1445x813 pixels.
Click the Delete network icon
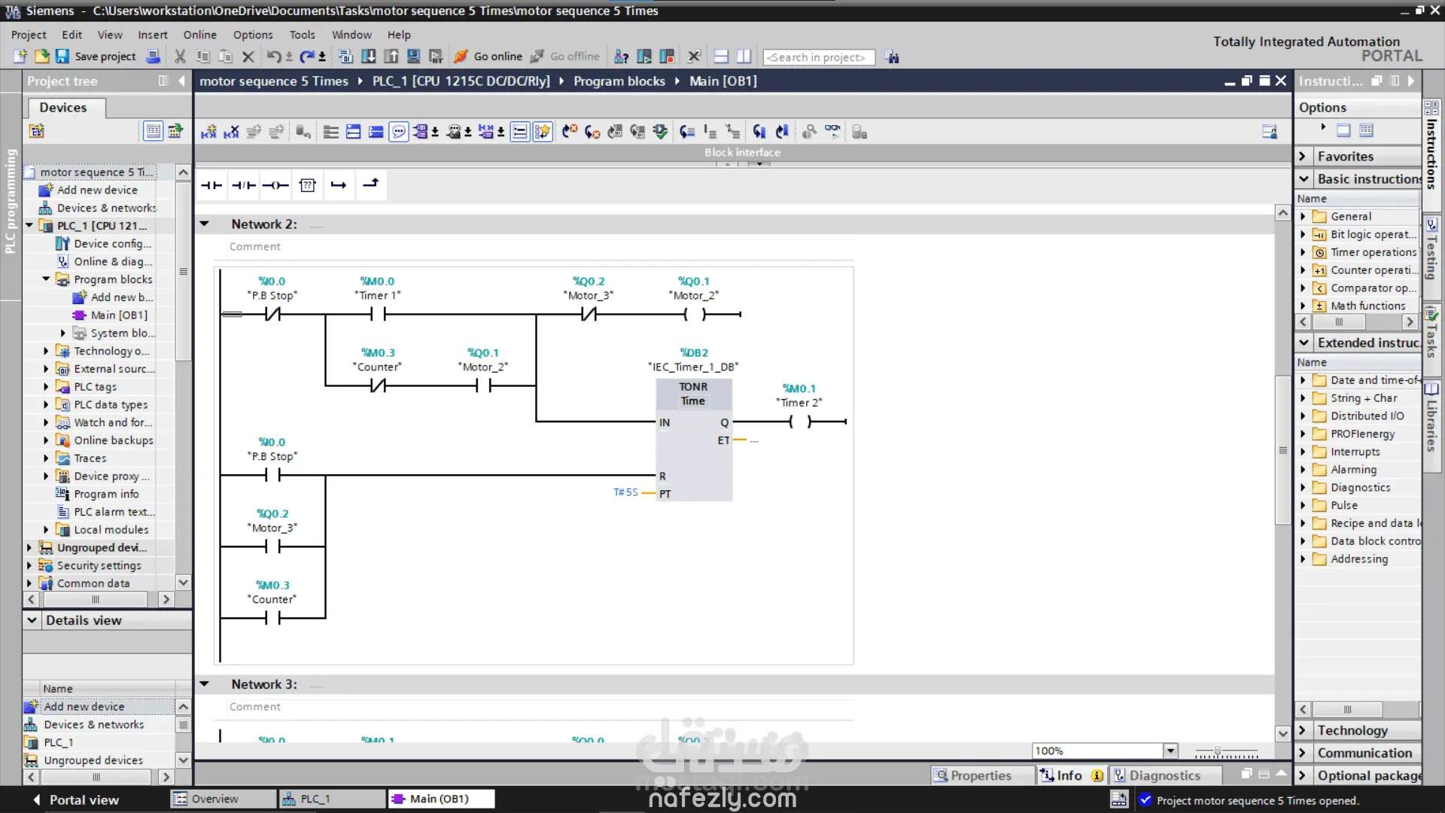231,132
